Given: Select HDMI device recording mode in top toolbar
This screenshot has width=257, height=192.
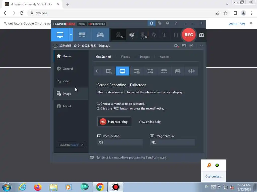Looking at the screenshot, I should (82, 35).
